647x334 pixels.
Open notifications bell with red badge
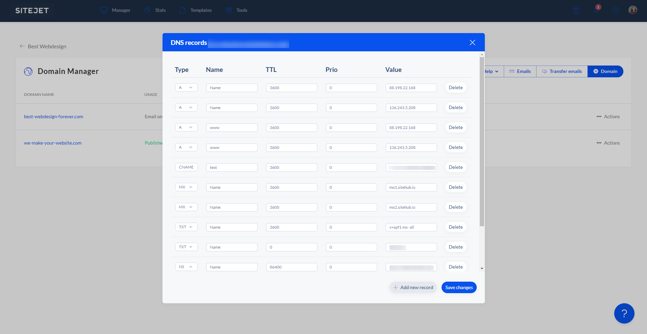point(596,10)
